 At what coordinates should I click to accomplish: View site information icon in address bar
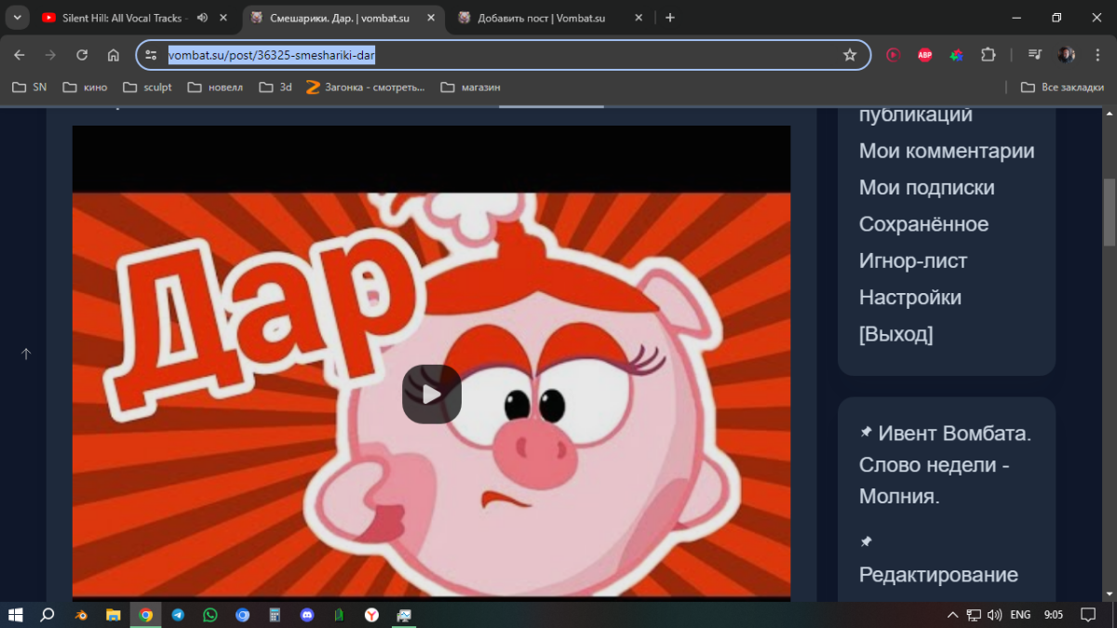coord(152,55)
